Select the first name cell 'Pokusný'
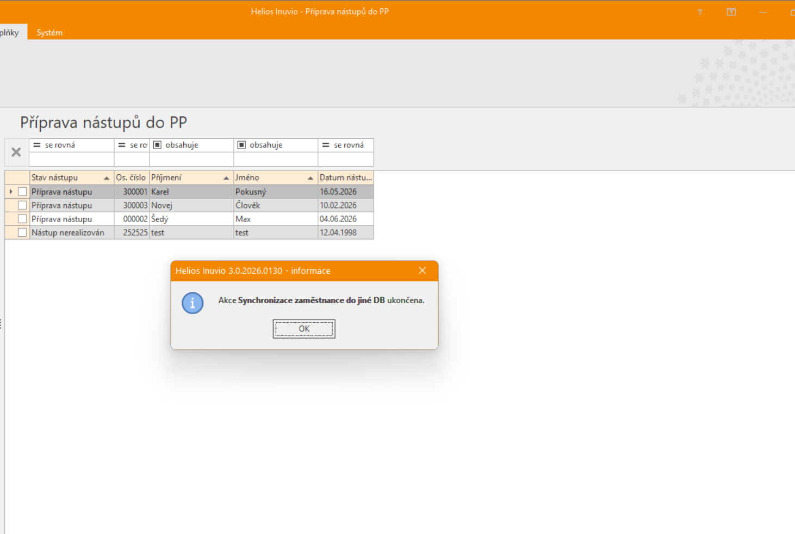 click(276, 192)
